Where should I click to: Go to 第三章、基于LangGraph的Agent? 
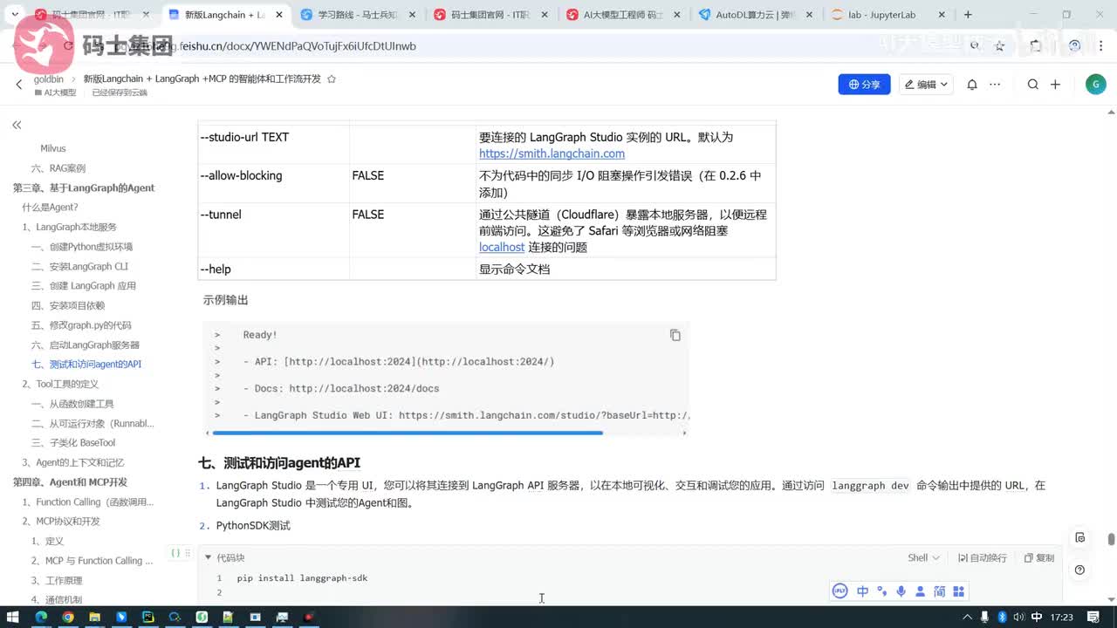coord(84,188)
